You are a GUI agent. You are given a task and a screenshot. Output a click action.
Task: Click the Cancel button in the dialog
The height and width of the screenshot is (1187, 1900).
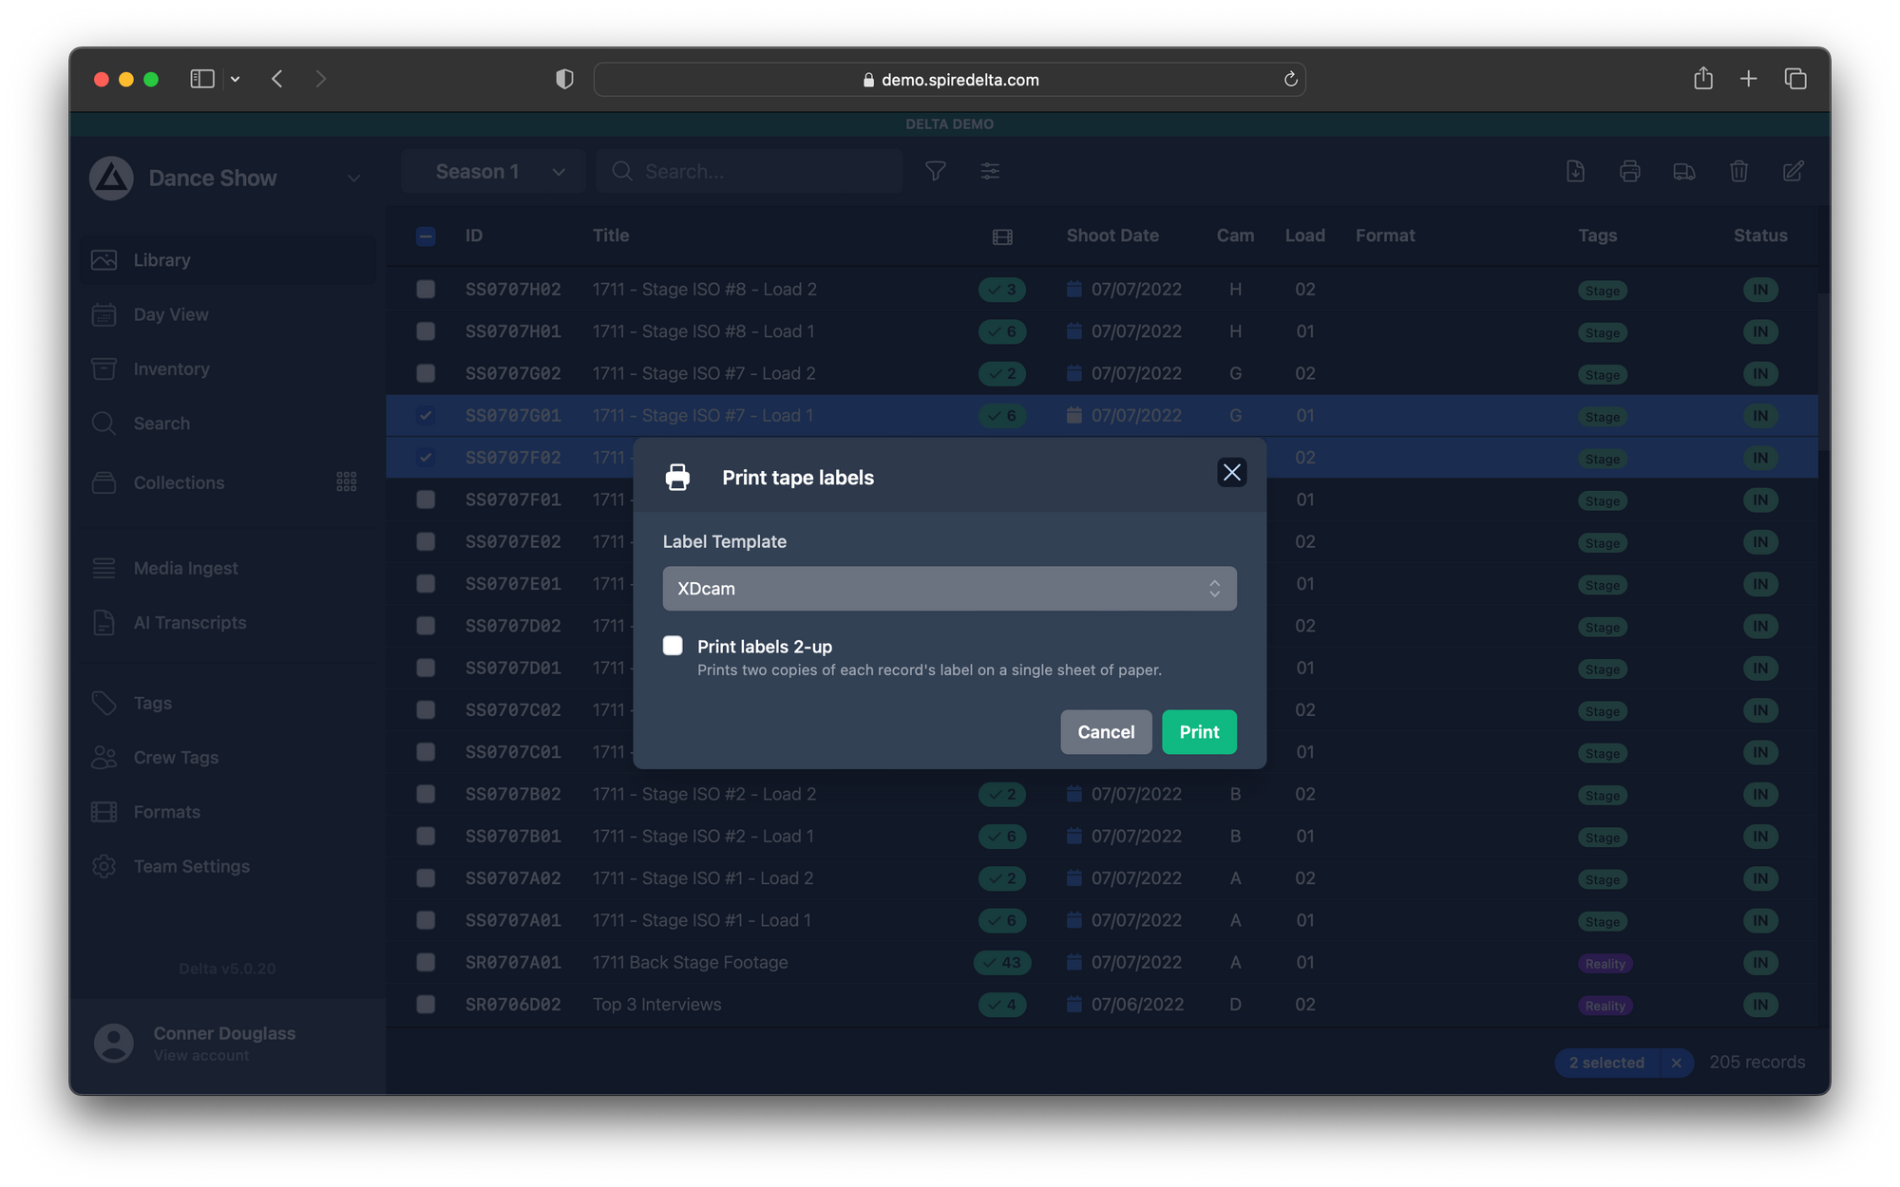[x=1105, y=732]
